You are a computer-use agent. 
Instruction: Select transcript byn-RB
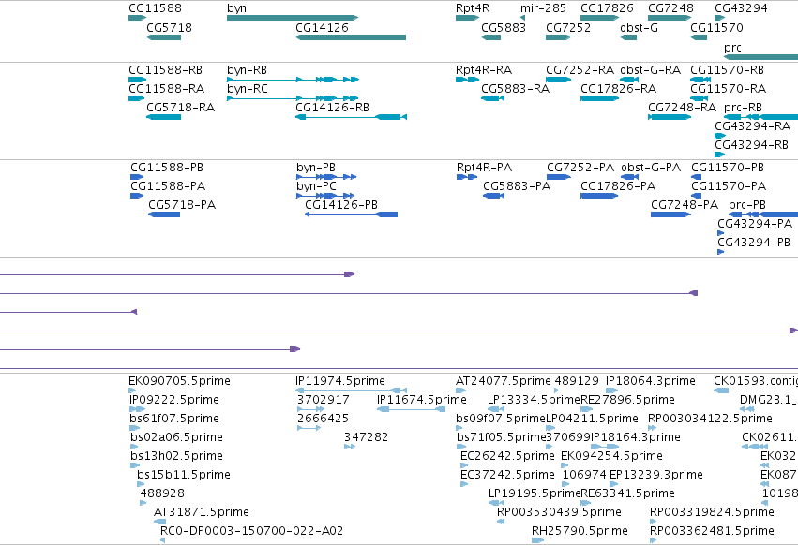pos(248,70)
